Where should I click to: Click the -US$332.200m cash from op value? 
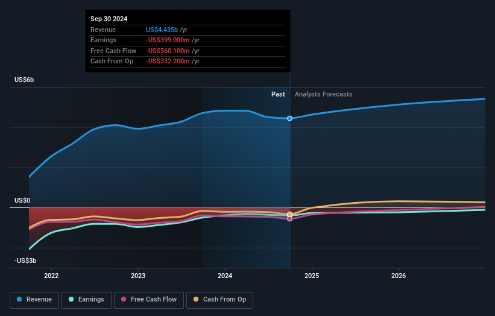(x=168, y=62)
